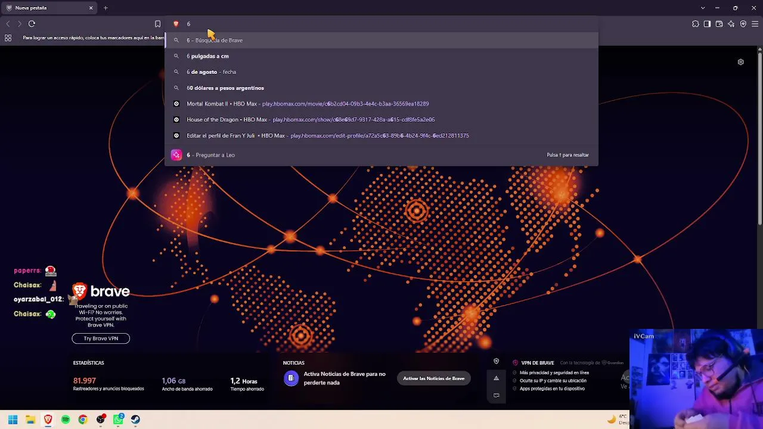The image size is (763, 429).
Task: Click the Brave News round icon
Action: coord(291,378)
